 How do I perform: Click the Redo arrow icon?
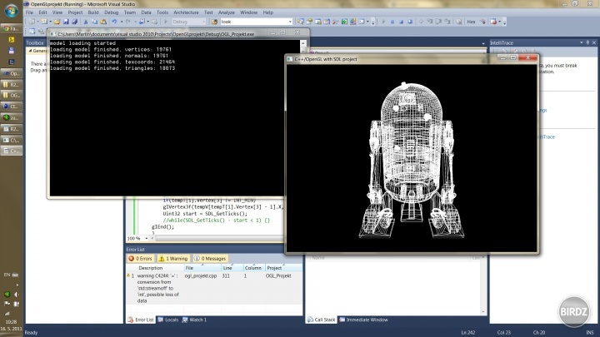pos(128,22)
